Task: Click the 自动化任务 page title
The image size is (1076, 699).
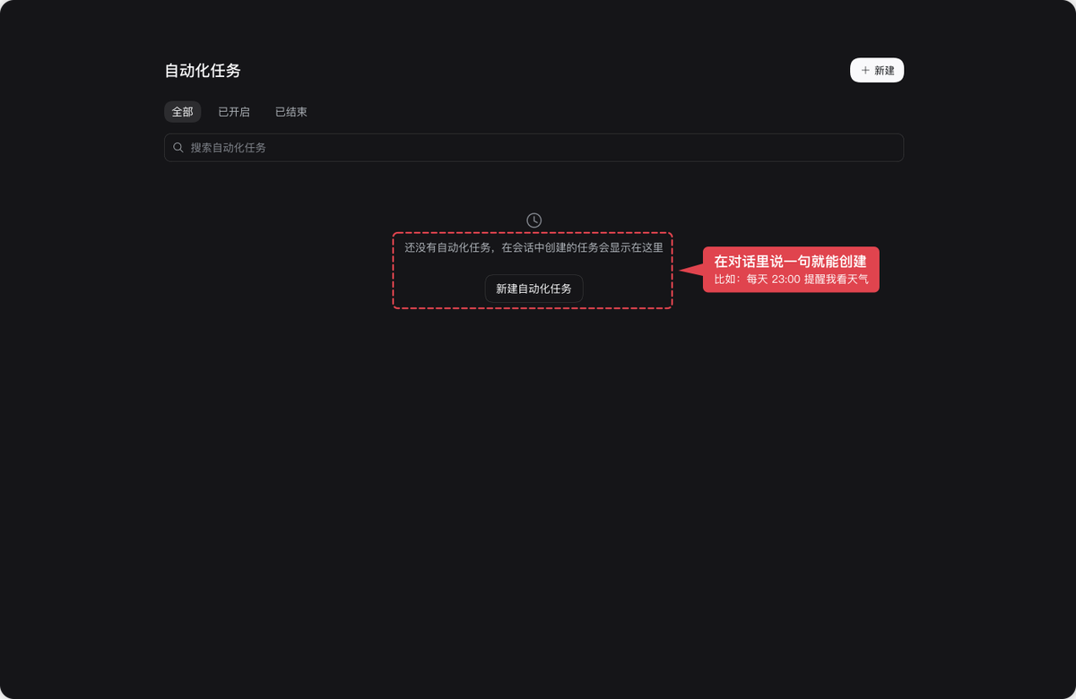Action: point(203,71)
